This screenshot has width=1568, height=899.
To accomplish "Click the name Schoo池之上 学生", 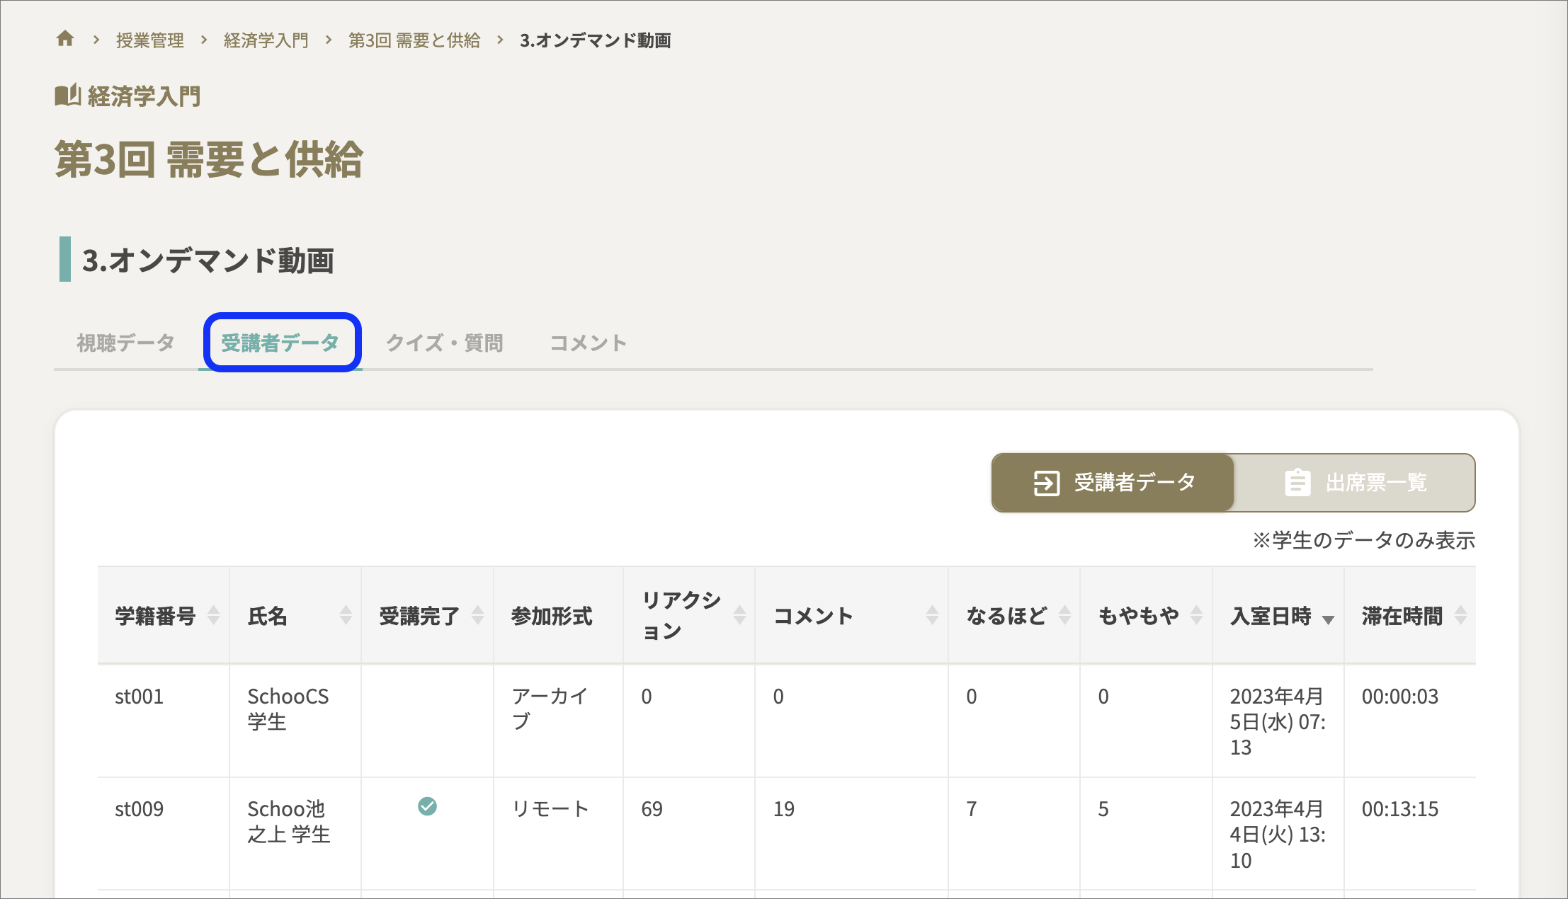I will point(289,822).
